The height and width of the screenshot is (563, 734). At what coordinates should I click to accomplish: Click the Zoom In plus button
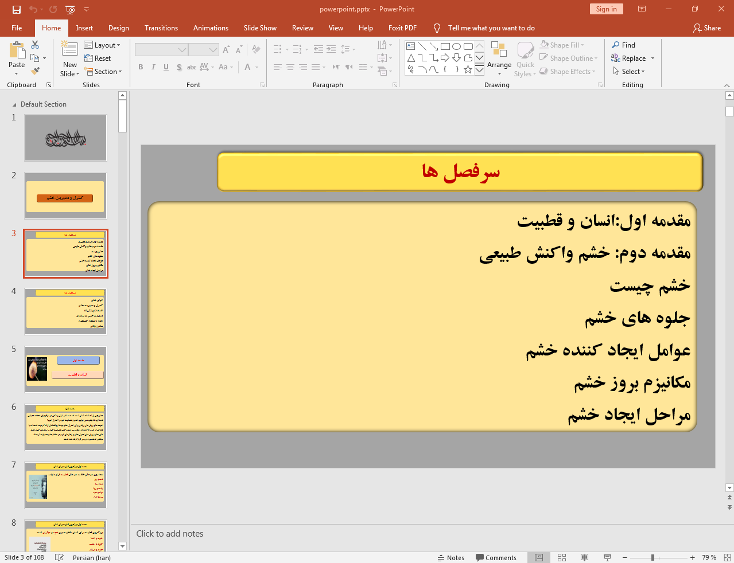[x=693, y=557]
